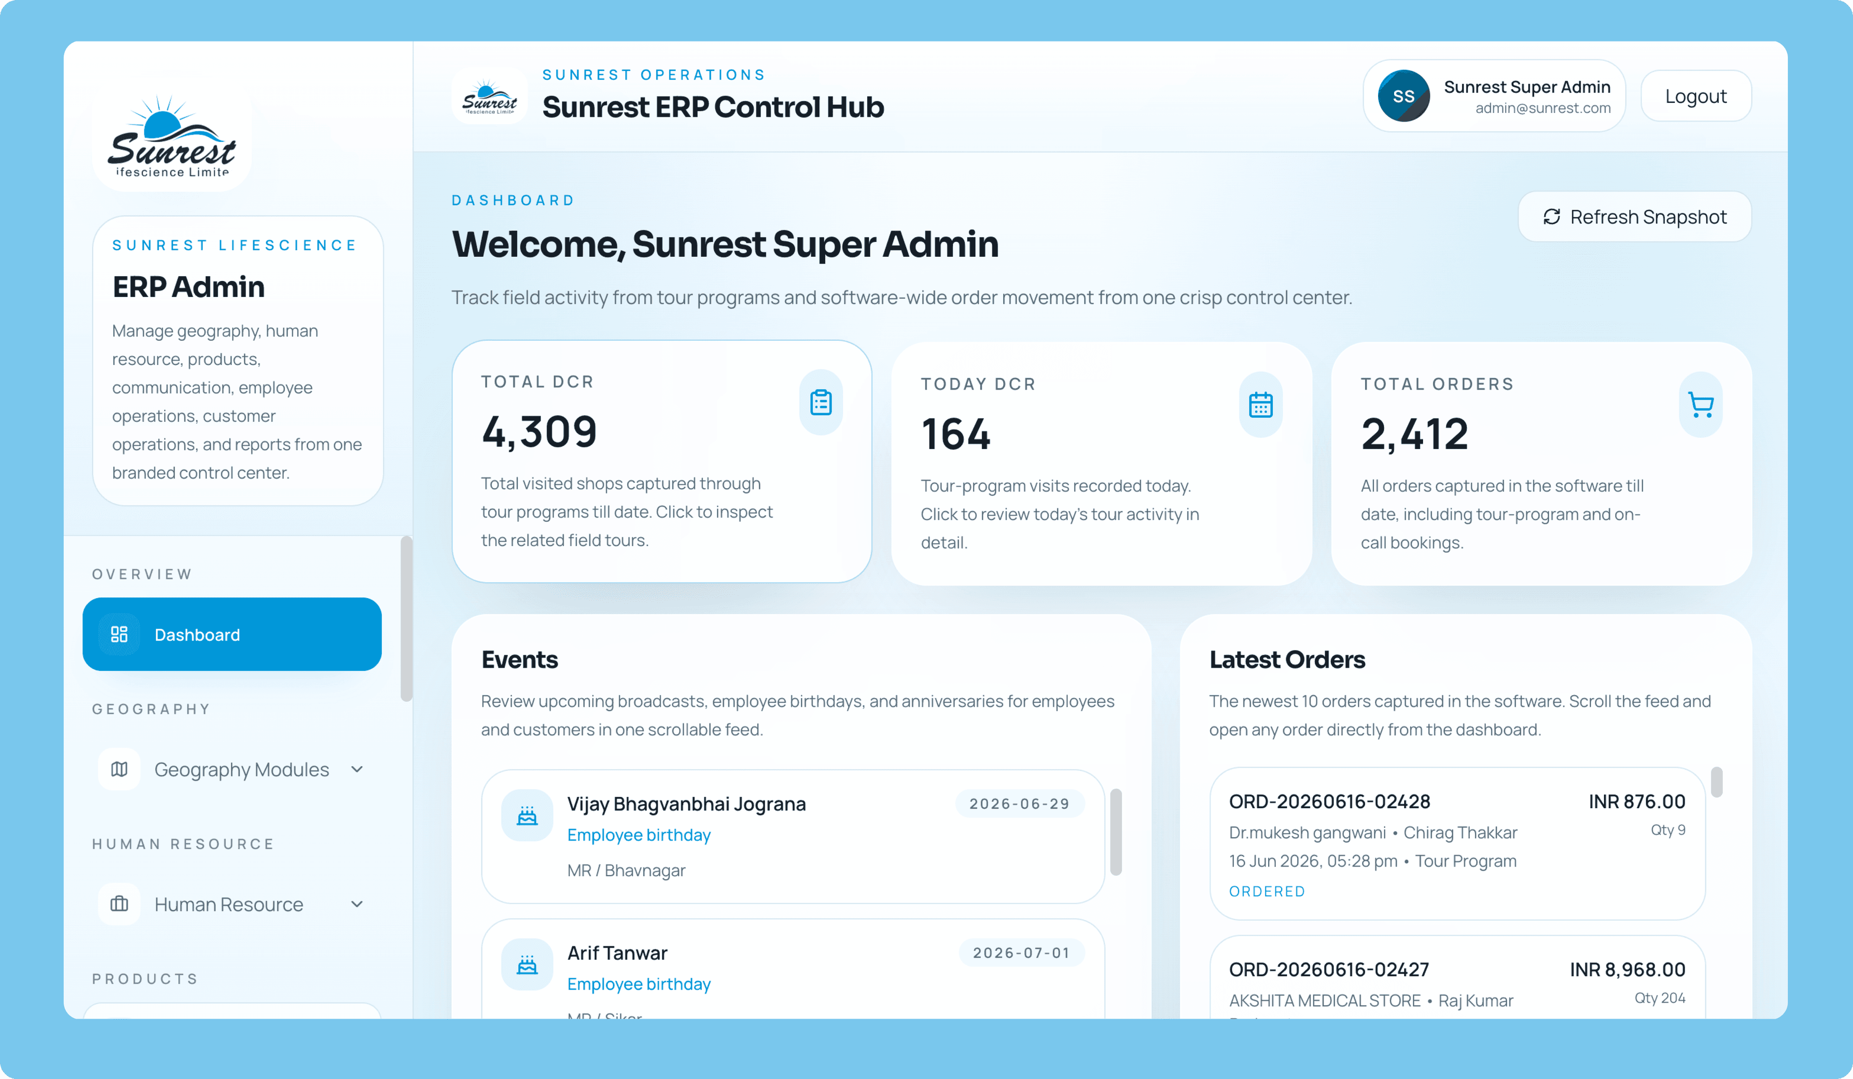Click the 16 Jun 2026, 05:28 pm timestamp
Viewport: 1853px width, 1079px height.
(x=1313, y=861)
